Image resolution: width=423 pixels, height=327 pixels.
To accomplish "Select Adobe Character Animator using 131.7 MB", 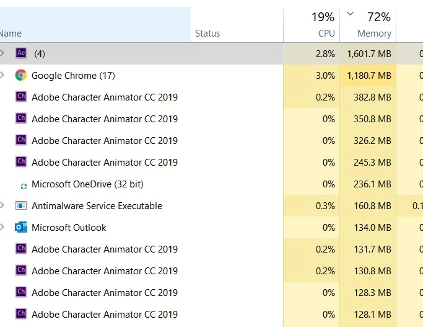I will [212, 249].
